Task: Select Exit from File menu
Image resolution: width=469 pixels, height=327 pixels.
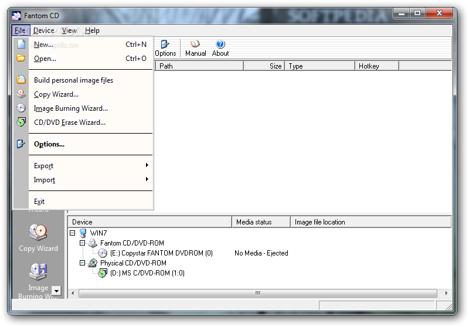Action: coord(91,202)
